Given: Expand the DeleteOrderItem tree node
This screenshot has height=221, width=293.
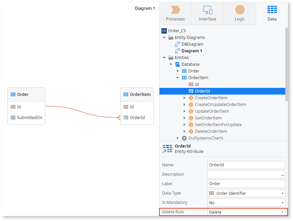Looking at the screenshot, I should [x=184, y=131].
